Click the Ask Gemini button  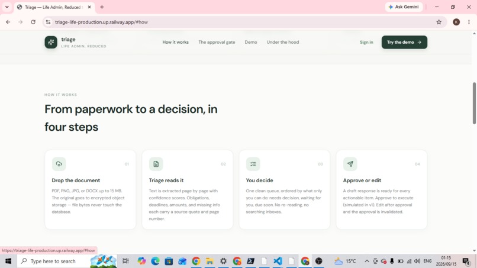pos(404,7)
